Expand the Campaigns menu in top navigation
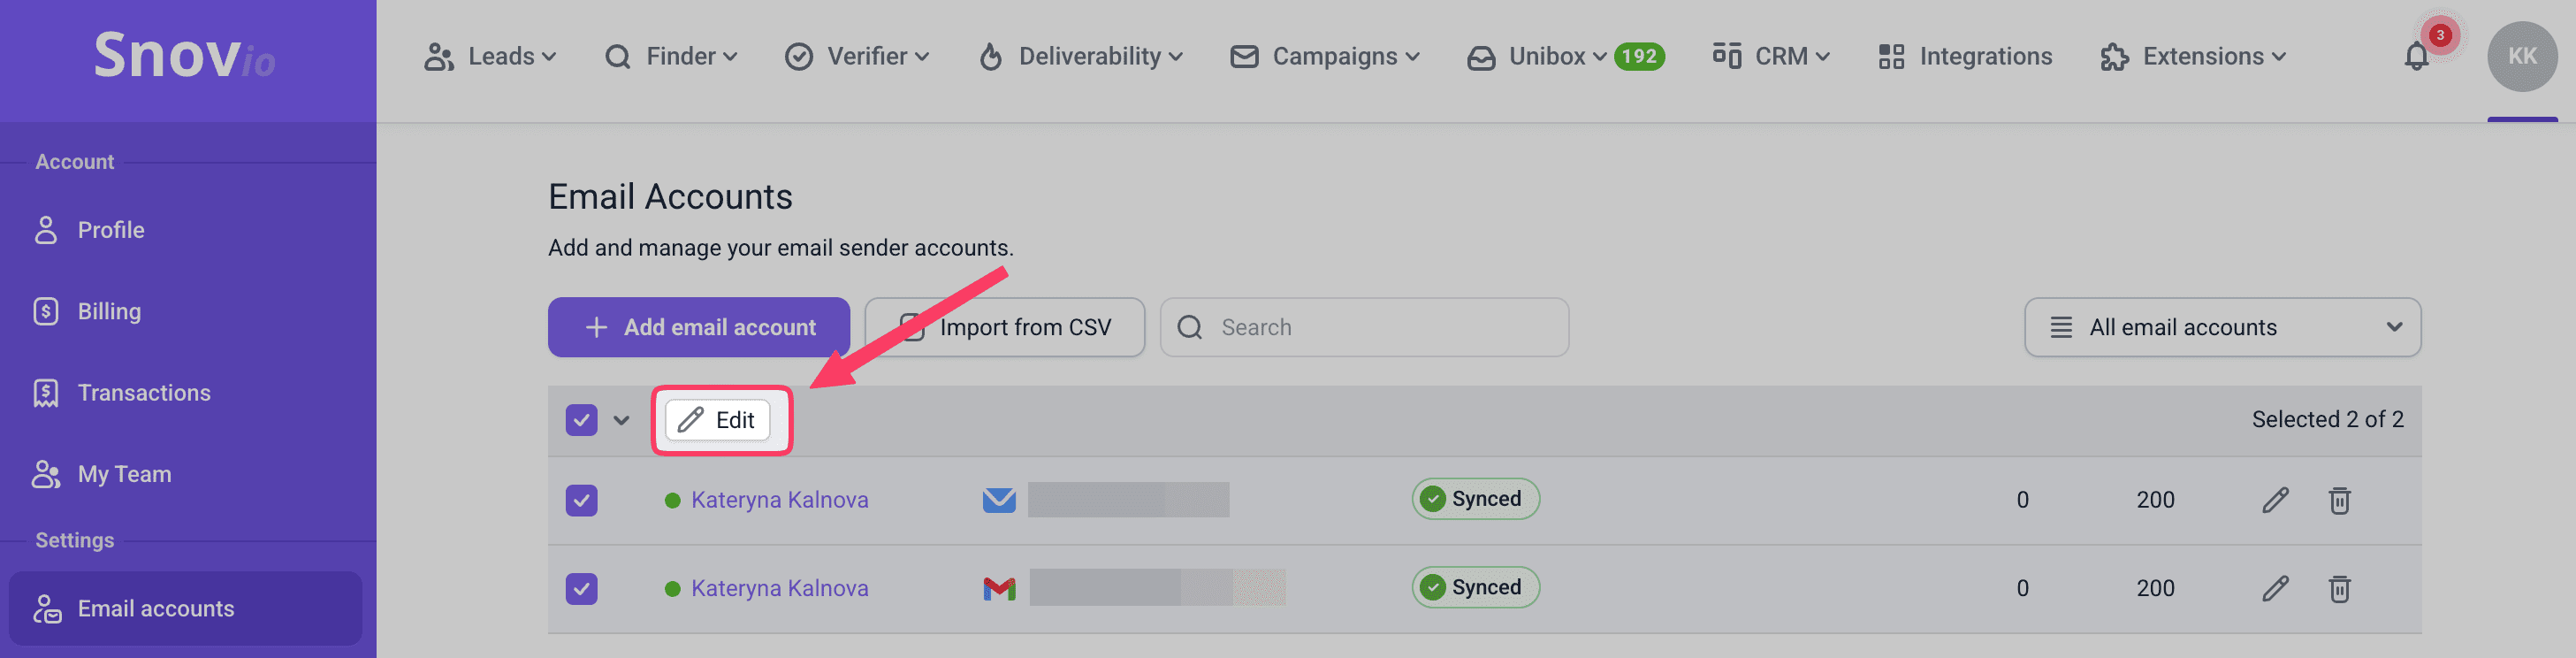 (x=1325, y=57)
